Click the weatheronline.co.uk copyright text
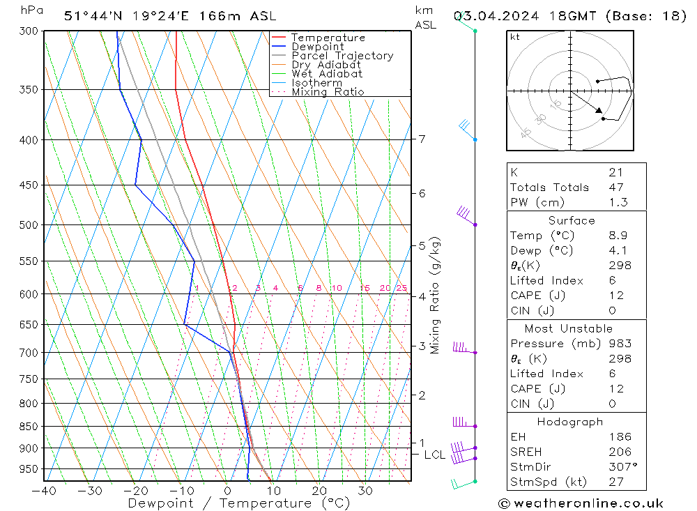This screenshot has width=697, height=511. click(x=581, y=503)
